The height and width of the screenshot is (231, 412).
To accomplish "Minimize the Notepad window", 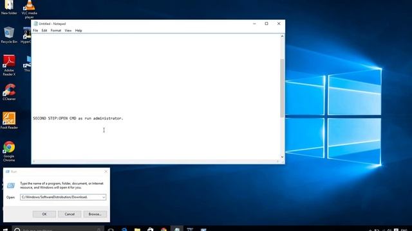I will coord(254,24).
